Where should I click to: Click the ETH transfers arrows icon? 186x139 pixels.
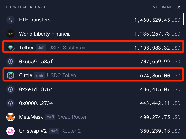pos(10,20)
